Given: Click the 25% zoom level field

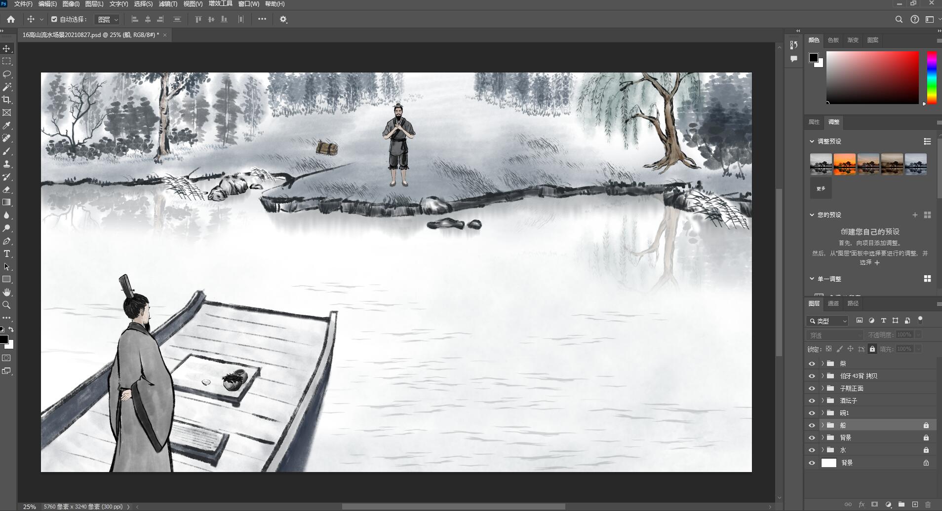Looking at the screenshot, I should [30, 507].
